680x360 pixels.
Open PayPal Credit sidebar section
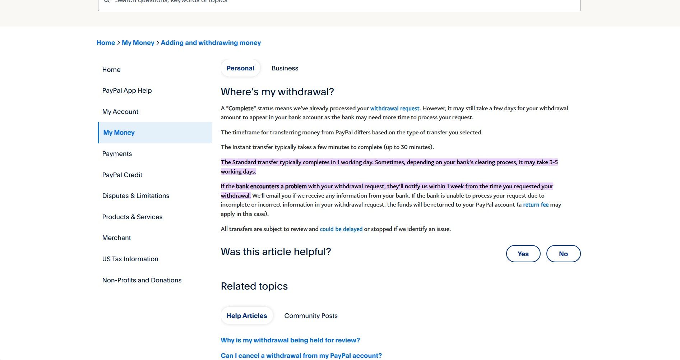coord(122,175)
